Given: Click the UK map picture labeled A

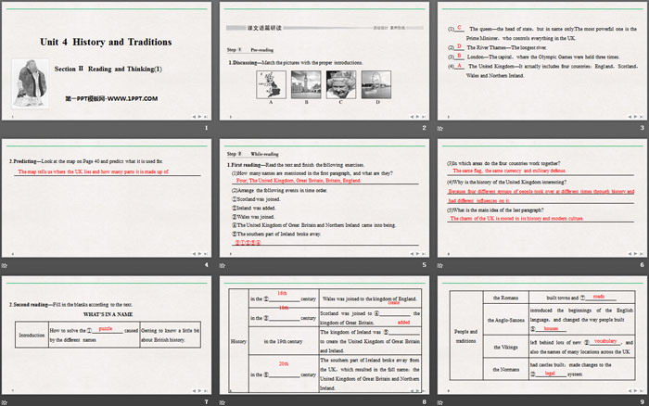Looking at the screenshot, I should [x=271, y=84].
